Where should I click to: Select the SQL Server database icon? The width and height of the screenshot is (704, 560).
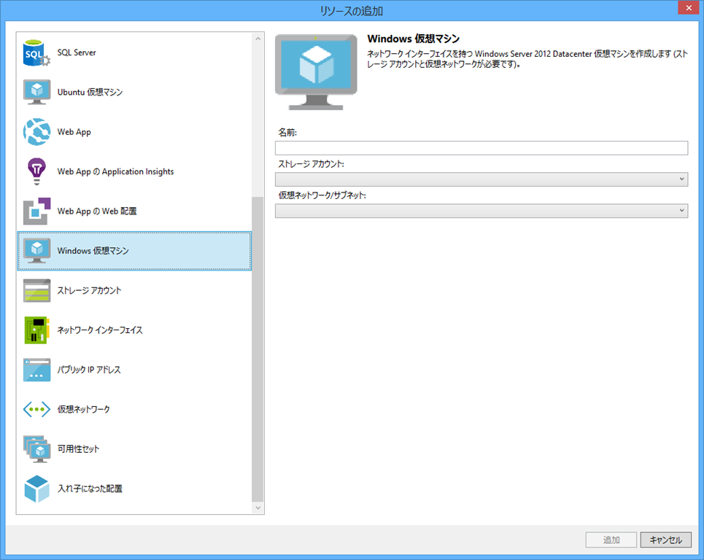click(x=36, y=53)
